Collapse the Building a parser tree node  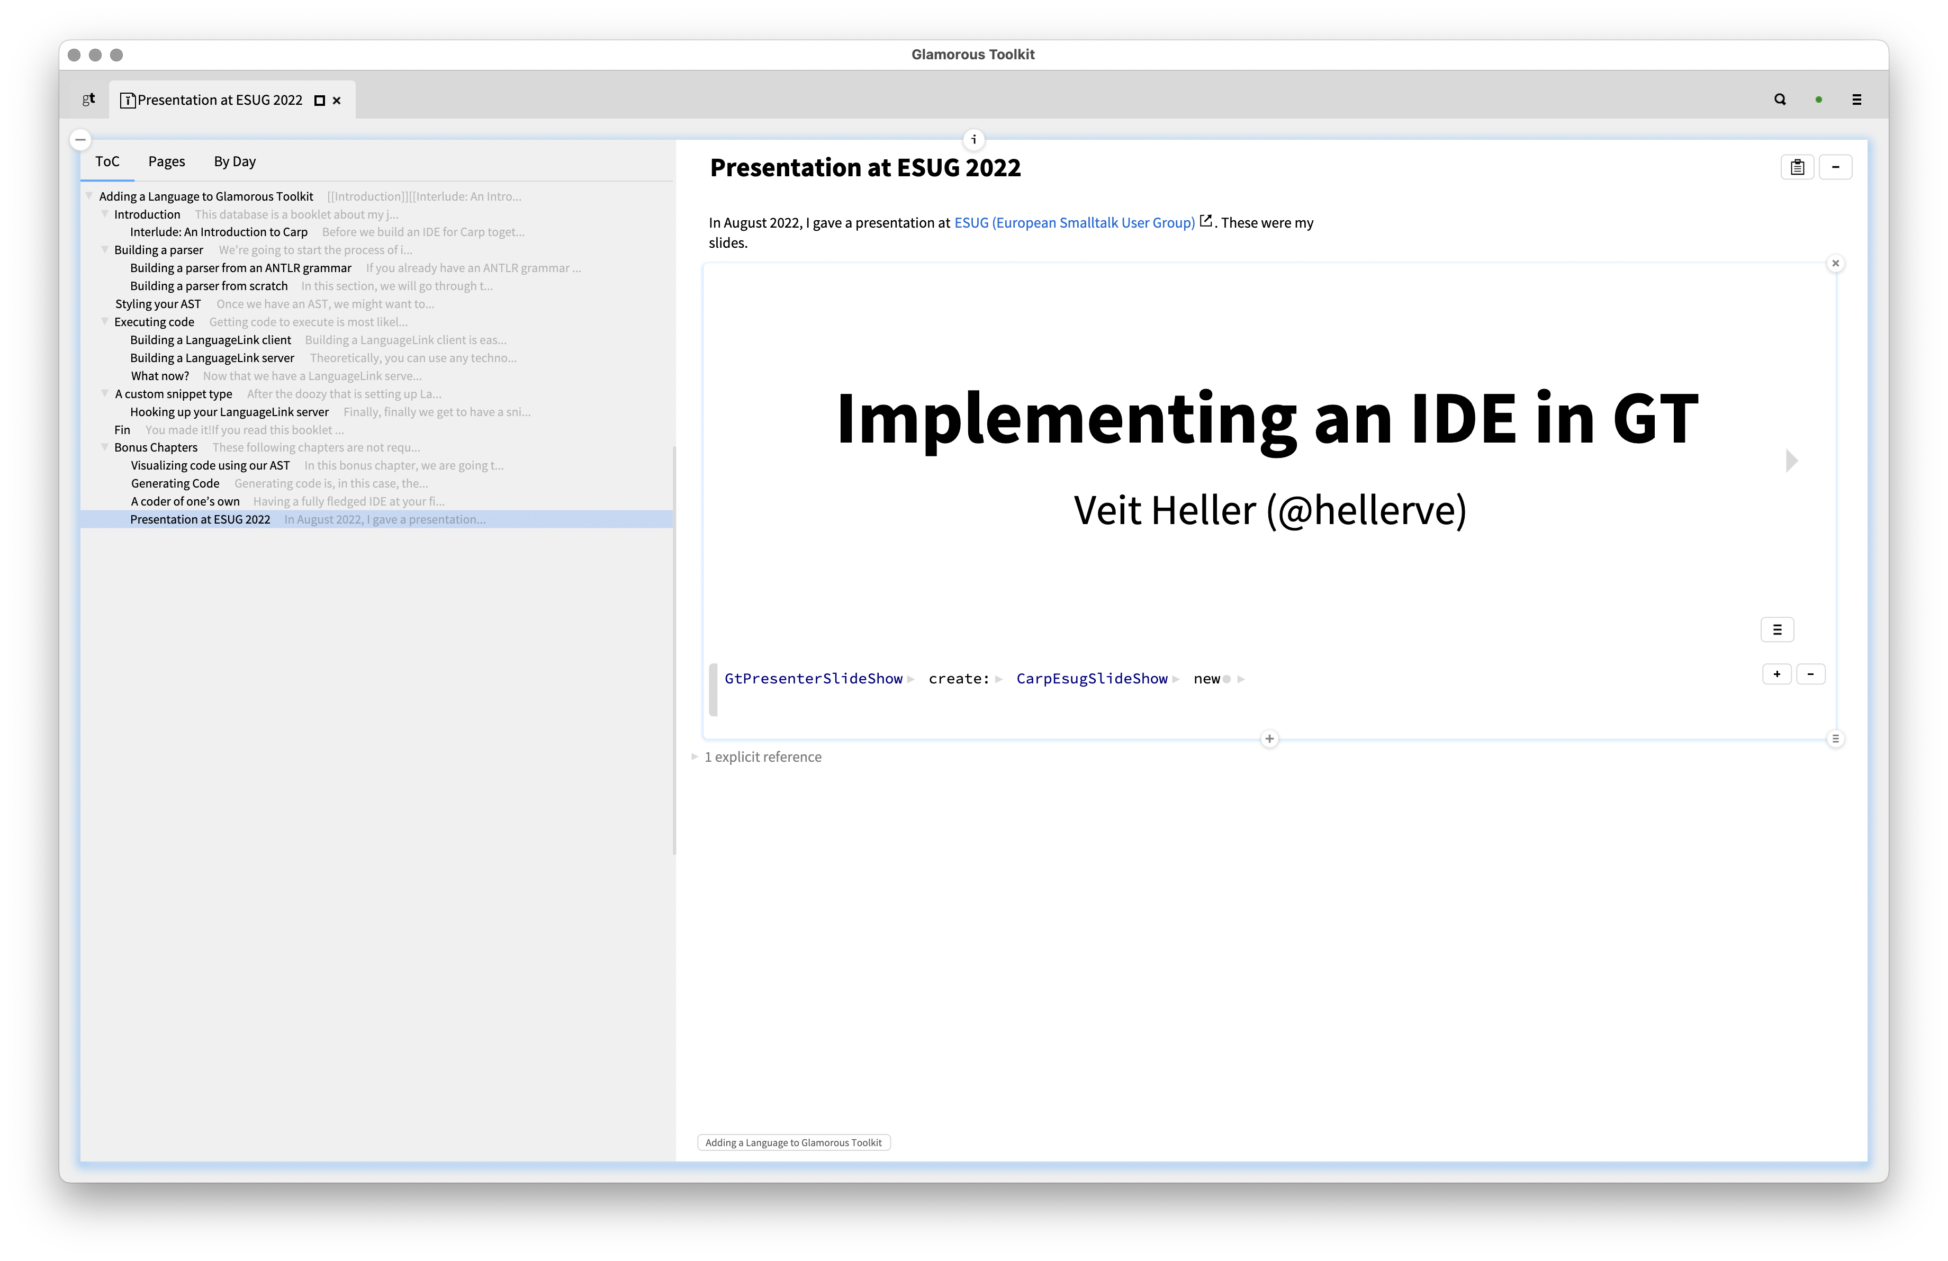click(105, 249)
